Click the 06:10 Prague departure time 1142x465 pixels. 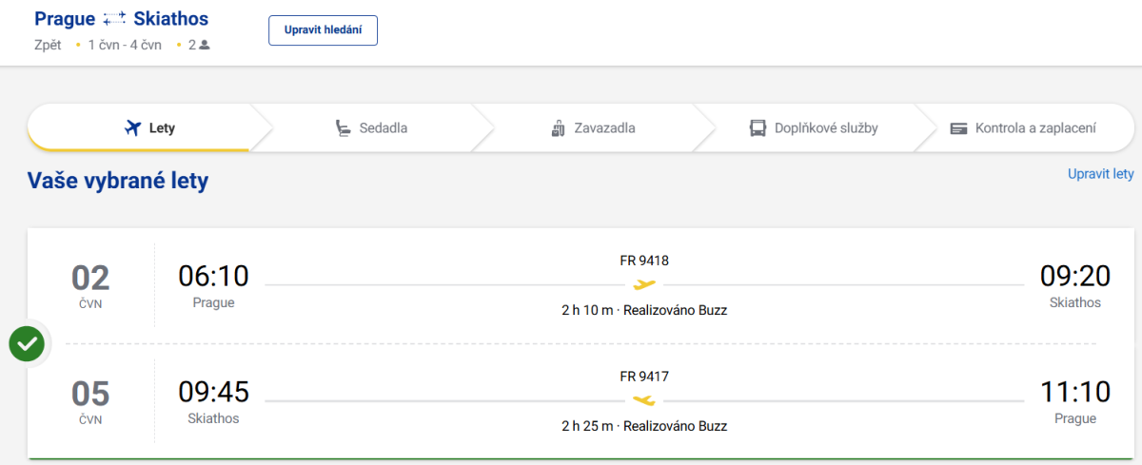click(213, 277)
